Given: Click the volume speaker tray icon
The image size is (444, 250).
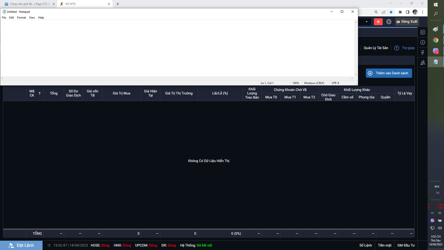Looking at the screenshot, I should (x=440, y=228).
